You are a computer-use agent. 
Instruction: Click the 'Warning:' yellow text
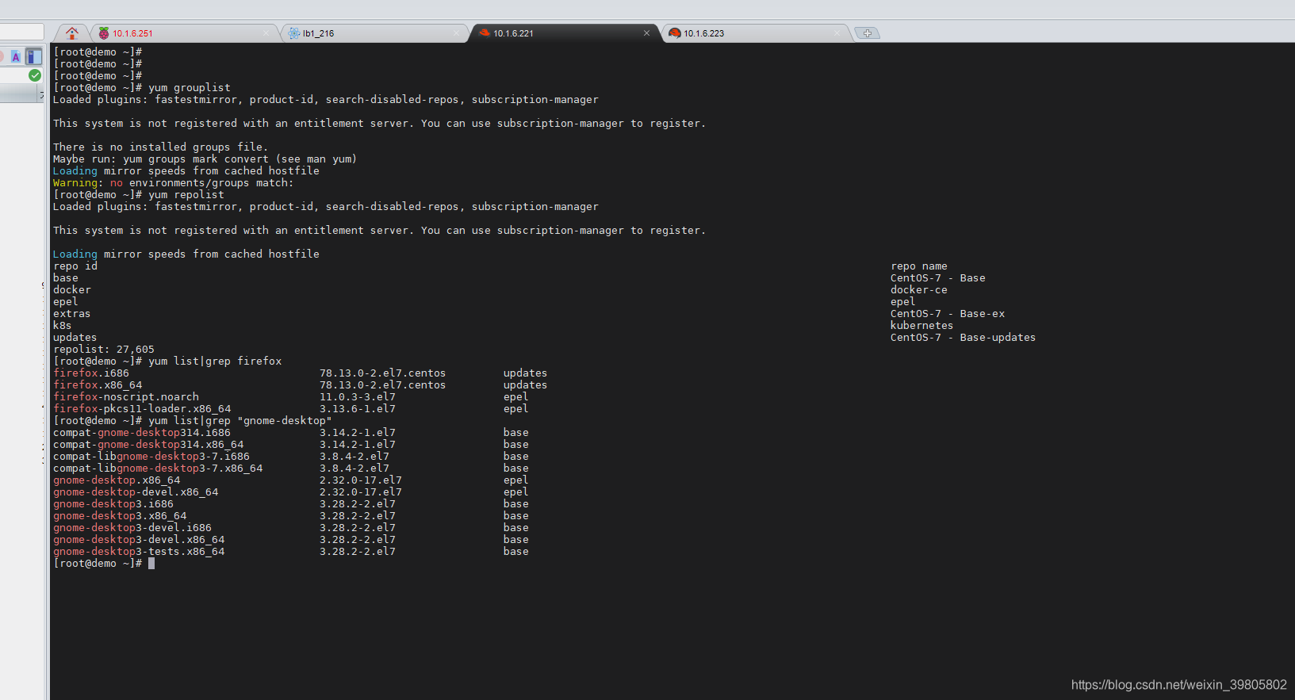(x=79, y=183)
